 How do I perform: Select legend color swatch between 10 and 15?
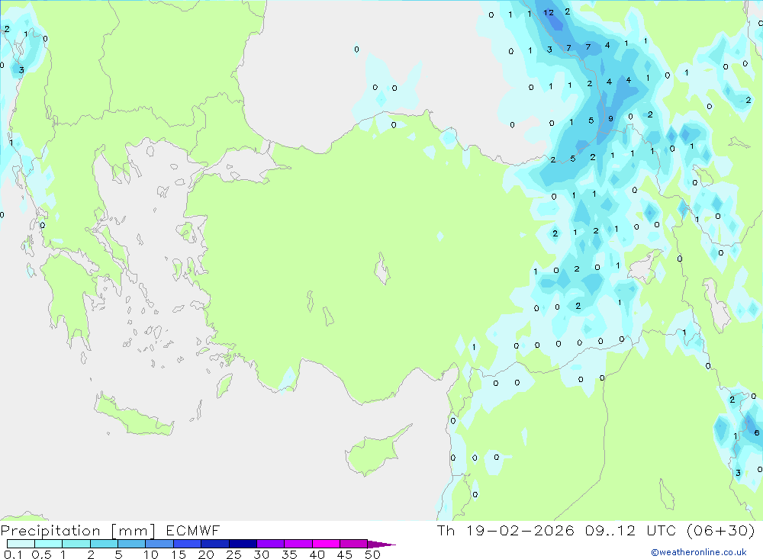(x=159, y=544)
